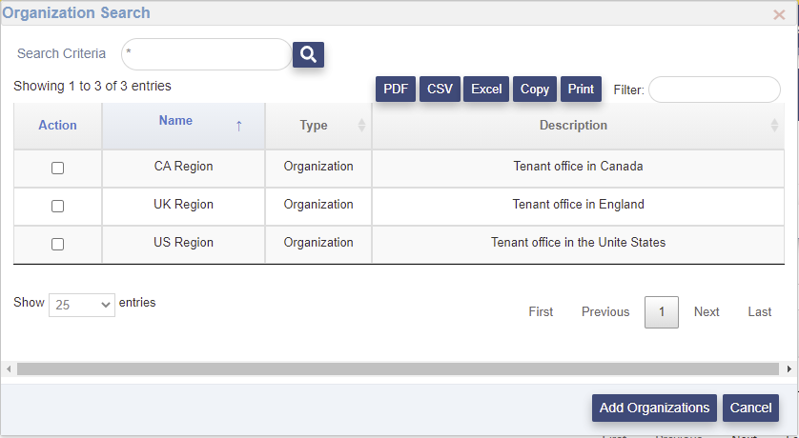Click Organization type in CA Region row
The image size is (799, 438).
[x=318, y=167]
